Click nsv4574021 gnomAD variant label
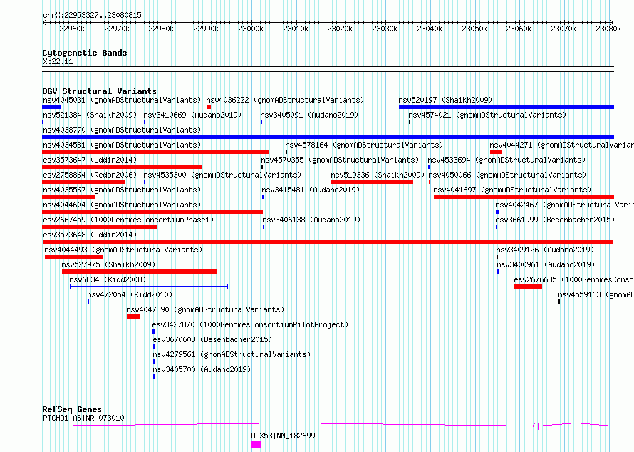634x452 pixels. click(x=487, y=115)
